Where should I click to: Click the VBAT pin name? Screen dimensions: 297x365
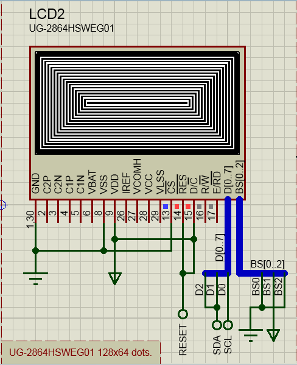92,182
